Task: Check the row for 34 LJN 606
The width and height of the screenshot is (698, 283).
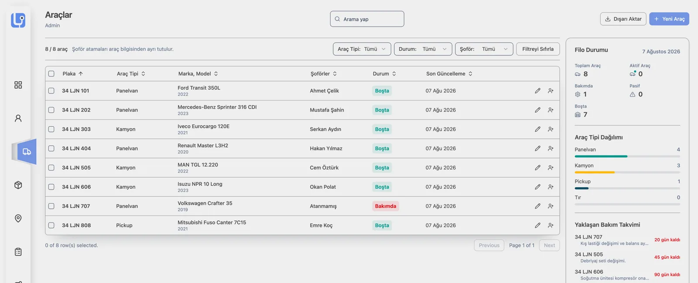Action: click(51, 187)
